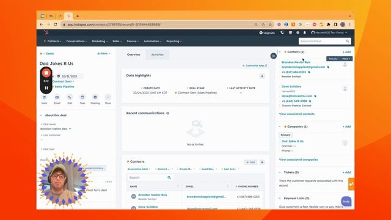
Task: Open the marketplace icon in top bar
Action: (290, 32)
